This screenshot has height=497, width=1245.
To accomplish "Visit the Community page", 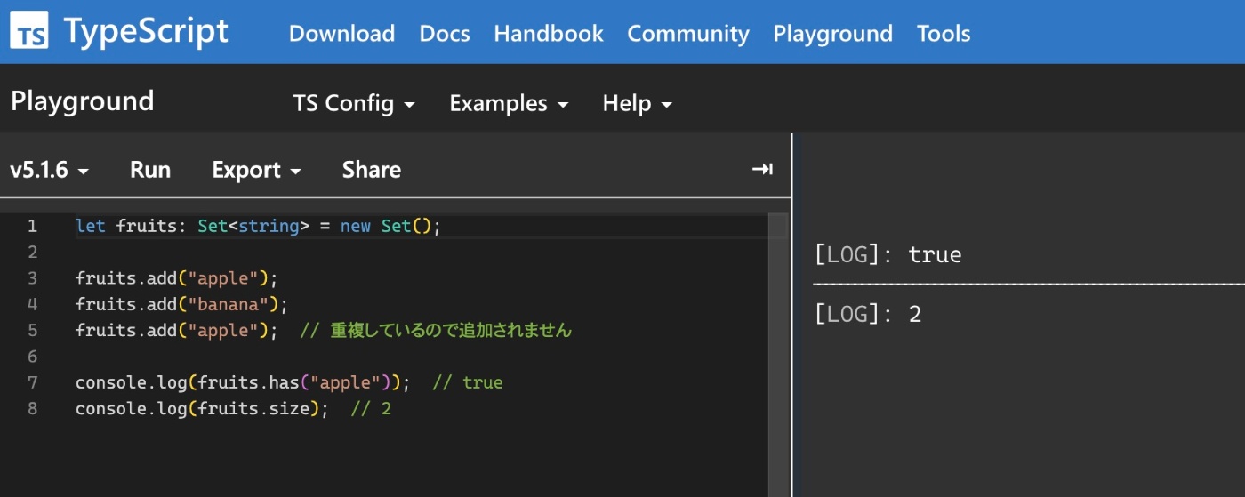I will (688, 34).
